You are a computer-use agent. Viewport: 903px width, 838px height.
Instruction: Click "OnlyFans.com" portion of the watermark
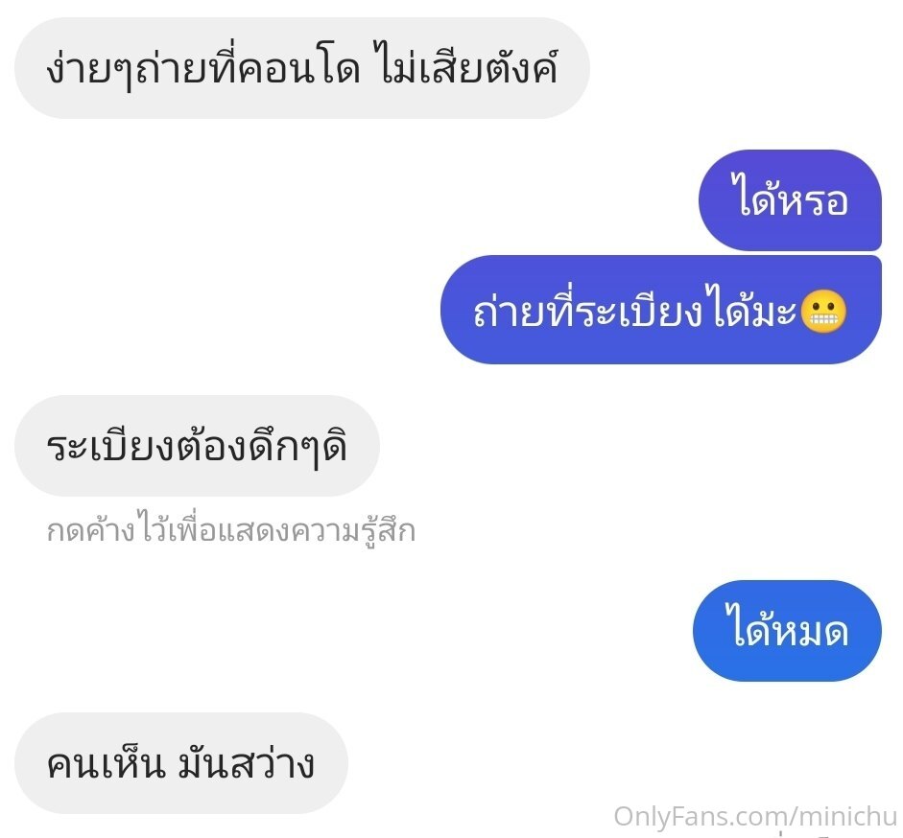click(701, 816)
